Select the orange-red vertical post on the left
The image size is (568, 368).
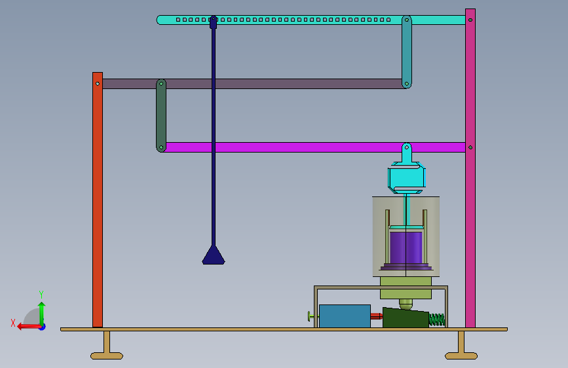[98, 200]
